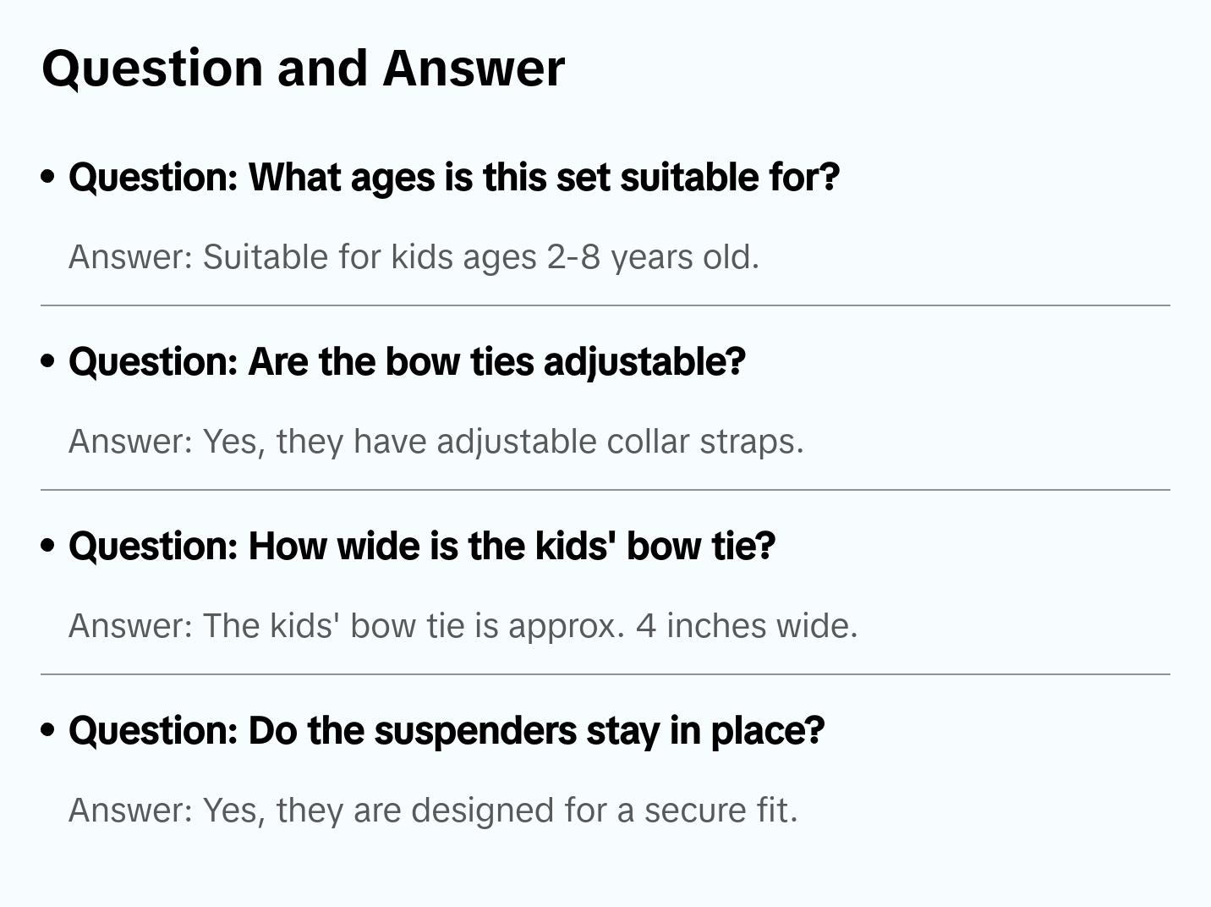The image size is (1211, 907).
Task: Click the divider line under the collar straps answer
Action: [605, 490]
